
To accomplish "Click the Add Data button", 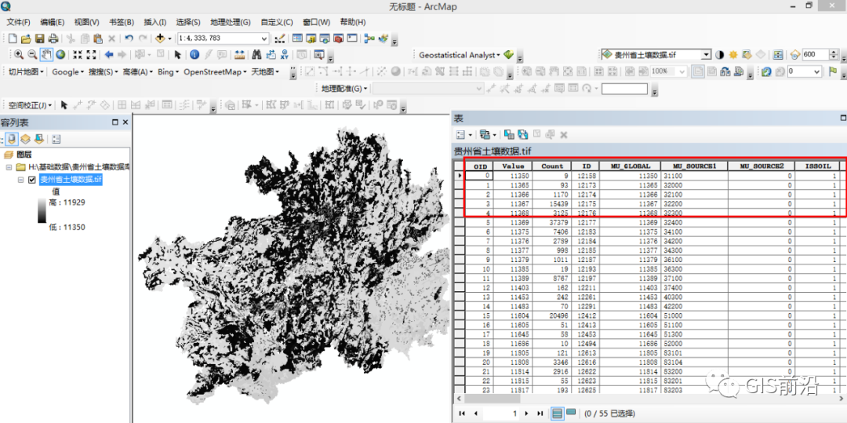I will pyautogui.click(x=160, y=38).
